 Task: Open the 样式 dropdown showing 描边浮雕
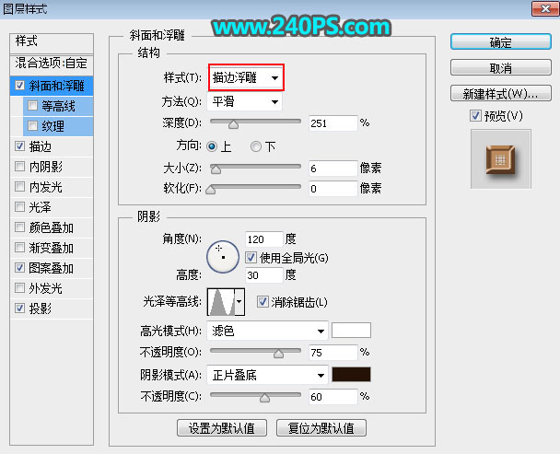point(246,79)
